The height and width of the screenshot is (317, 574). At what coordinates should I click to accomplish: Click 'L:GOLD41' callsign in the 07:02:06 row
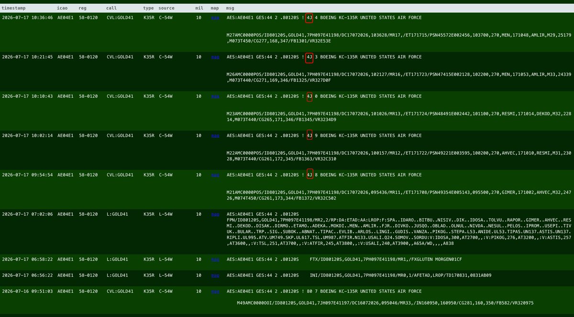pyautogui.click(x=117, y=214)
